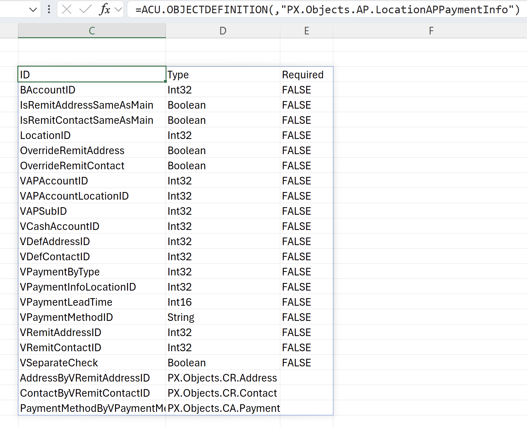
Task: Click the Cancel (X) formula button
Action: point(67,9)
